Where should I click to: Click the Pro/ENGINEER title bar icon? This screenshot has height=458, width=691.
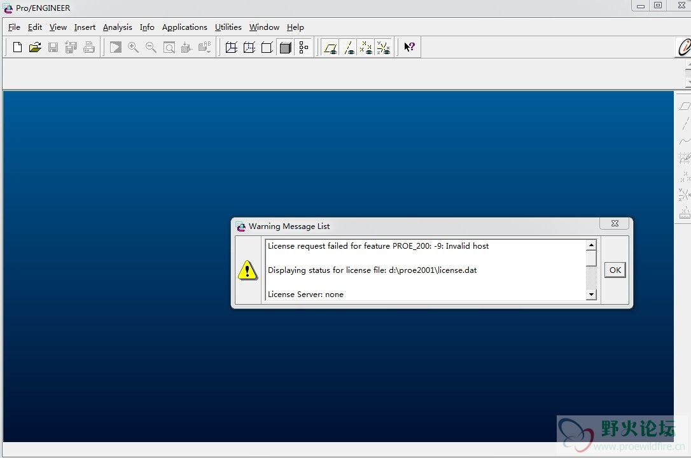[8, 8]
